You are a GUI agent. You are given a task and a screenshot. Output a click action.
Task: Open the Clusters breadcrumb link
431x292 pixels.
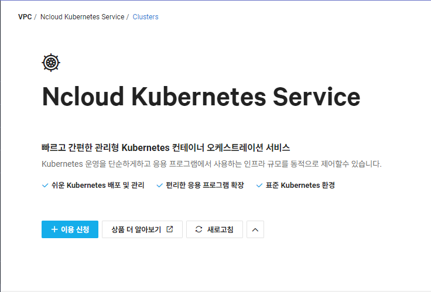(145, 17)
